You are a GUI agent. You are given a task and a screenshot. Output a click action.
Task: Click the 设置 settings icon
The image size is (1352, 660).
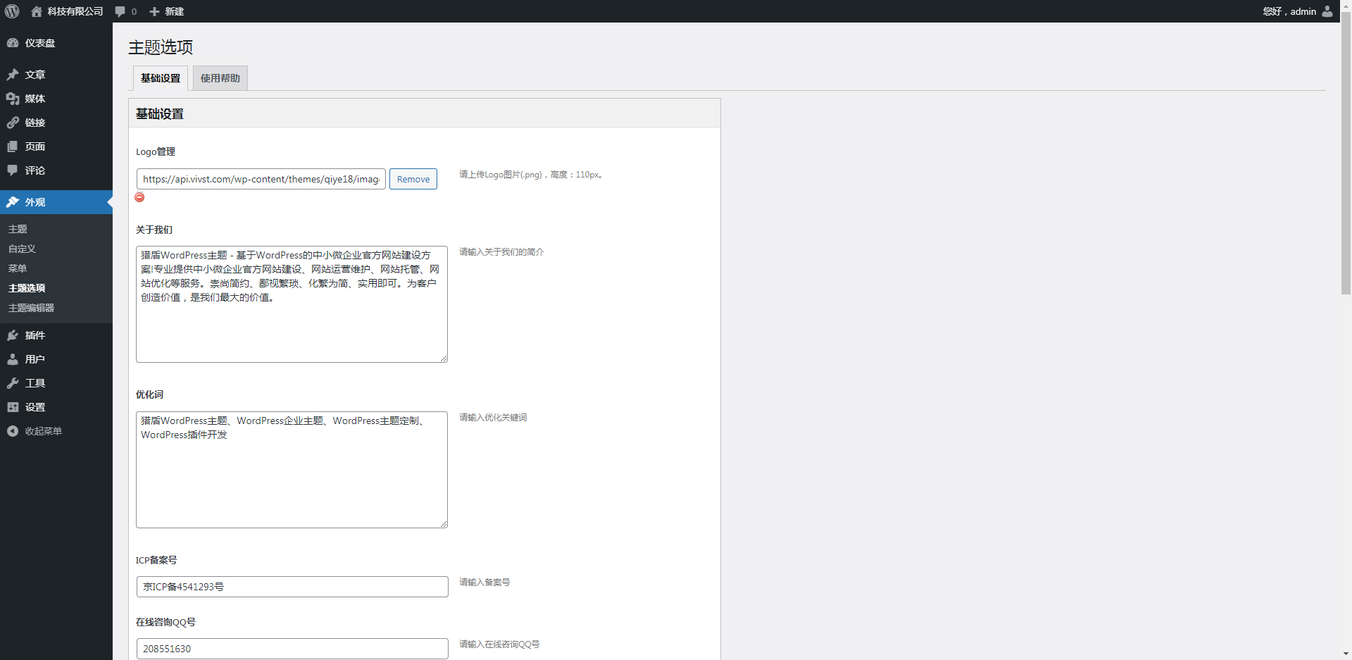pos(13,407)
